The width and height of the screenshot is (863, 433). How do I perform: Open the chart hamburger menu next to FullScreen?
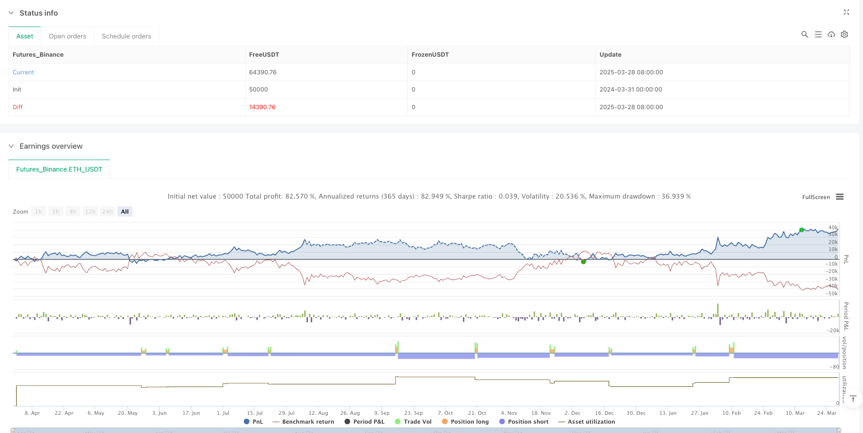[x=840, y=197]
